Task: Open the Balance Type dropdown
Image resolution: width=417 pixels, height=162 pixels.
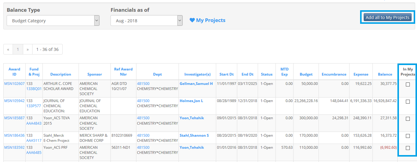Action: click(53, 20)
